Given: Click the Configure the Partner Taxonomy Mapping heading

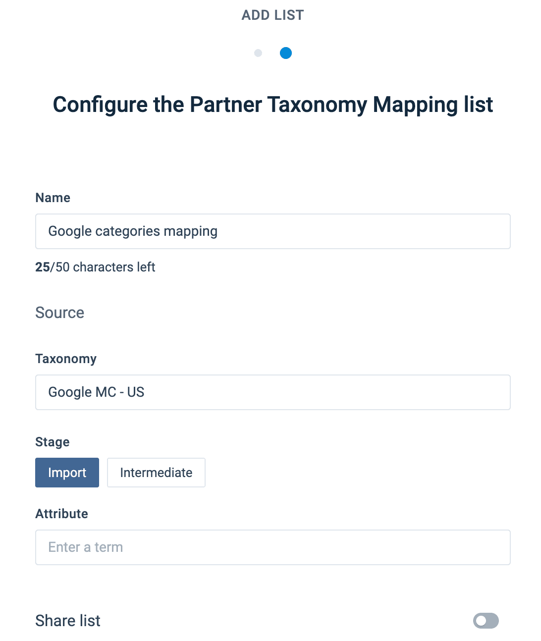Looking at the screenshot, I should coord(272,105).
